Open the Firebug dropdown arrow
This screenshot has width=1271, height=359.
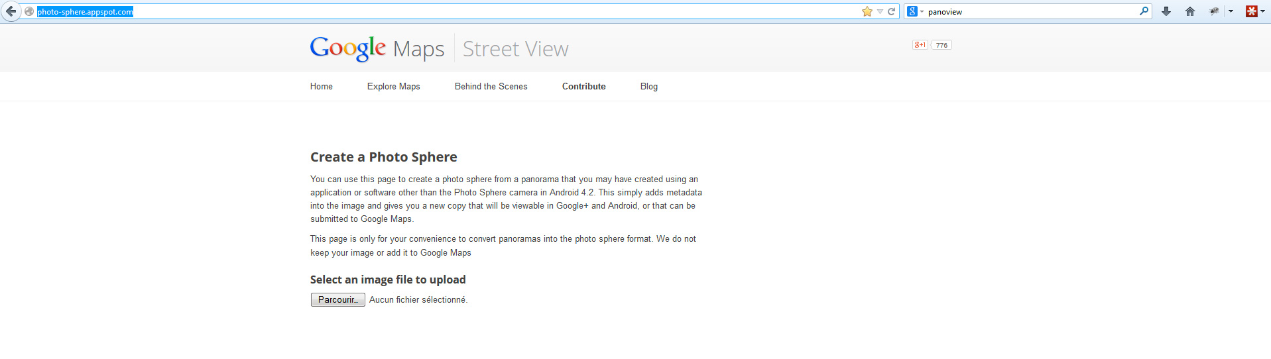coord(1231,11)
